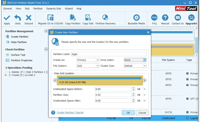Viewport: 204px width, 122px height.
Task: Click the Undo arrow icon
Action: pyautogui.click(x=18, y=18)
